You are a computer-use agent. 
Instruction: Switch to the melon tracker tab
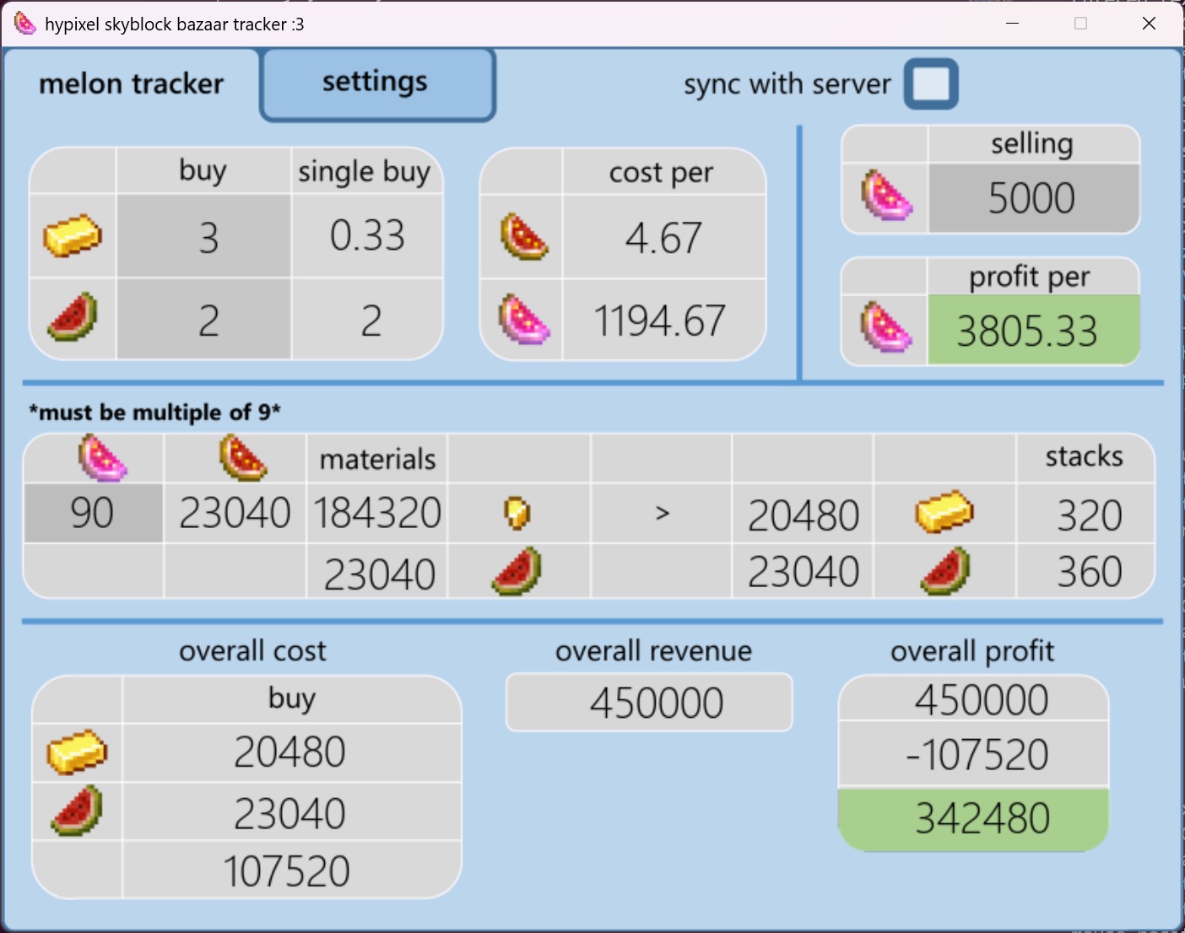tap(132, 84)
